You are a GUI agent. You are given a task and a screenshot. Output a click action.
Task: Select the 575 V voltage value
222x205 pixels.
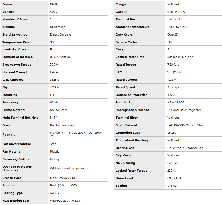[54, 12]
